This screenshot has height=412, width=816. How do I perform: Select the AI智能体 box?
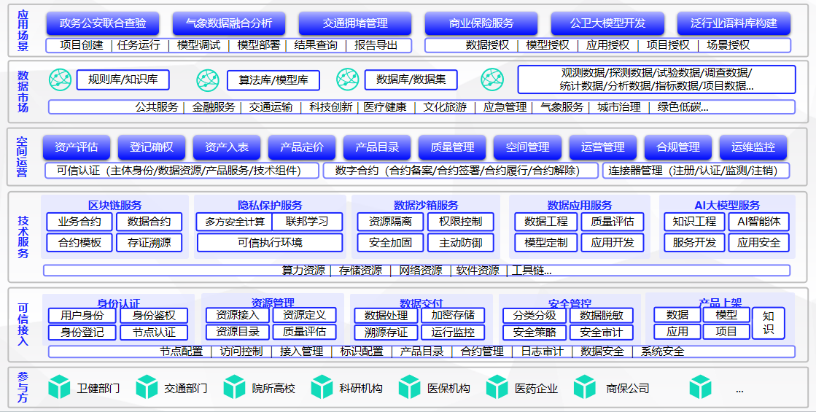[x=758, y=222]
